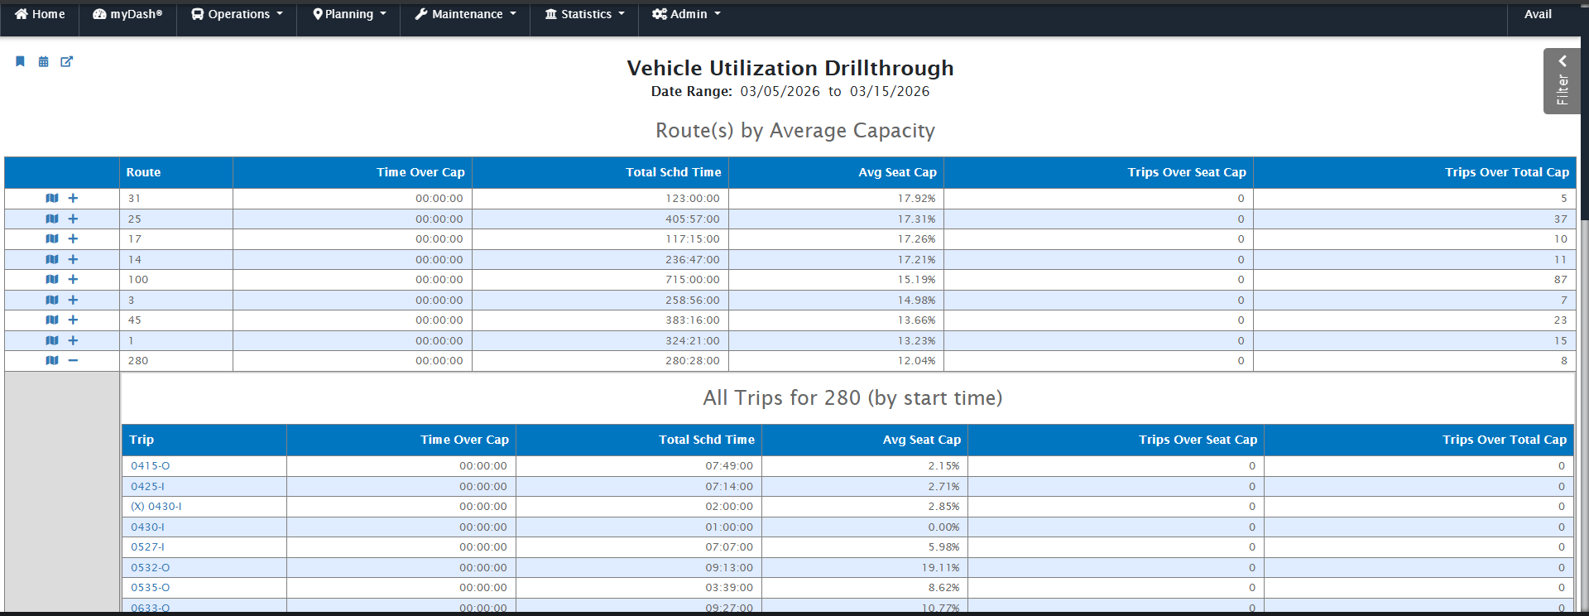Screen dimensions: 1589x616
Task: Open the Statistics menu
Action: [x=585, y=14]
